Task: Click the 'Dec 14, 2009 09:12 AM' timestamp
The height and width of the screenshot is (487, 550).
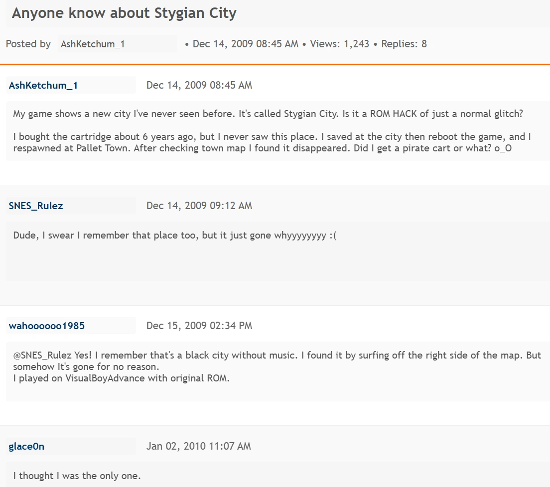Action: pyautogui.click(x=199, y=206)
